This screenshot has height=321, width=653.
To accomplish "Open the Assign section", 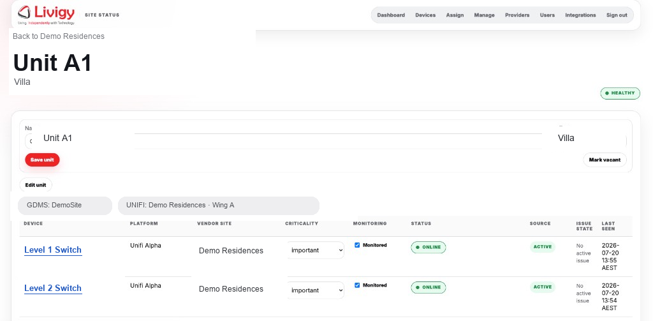I will coord(455,15).
